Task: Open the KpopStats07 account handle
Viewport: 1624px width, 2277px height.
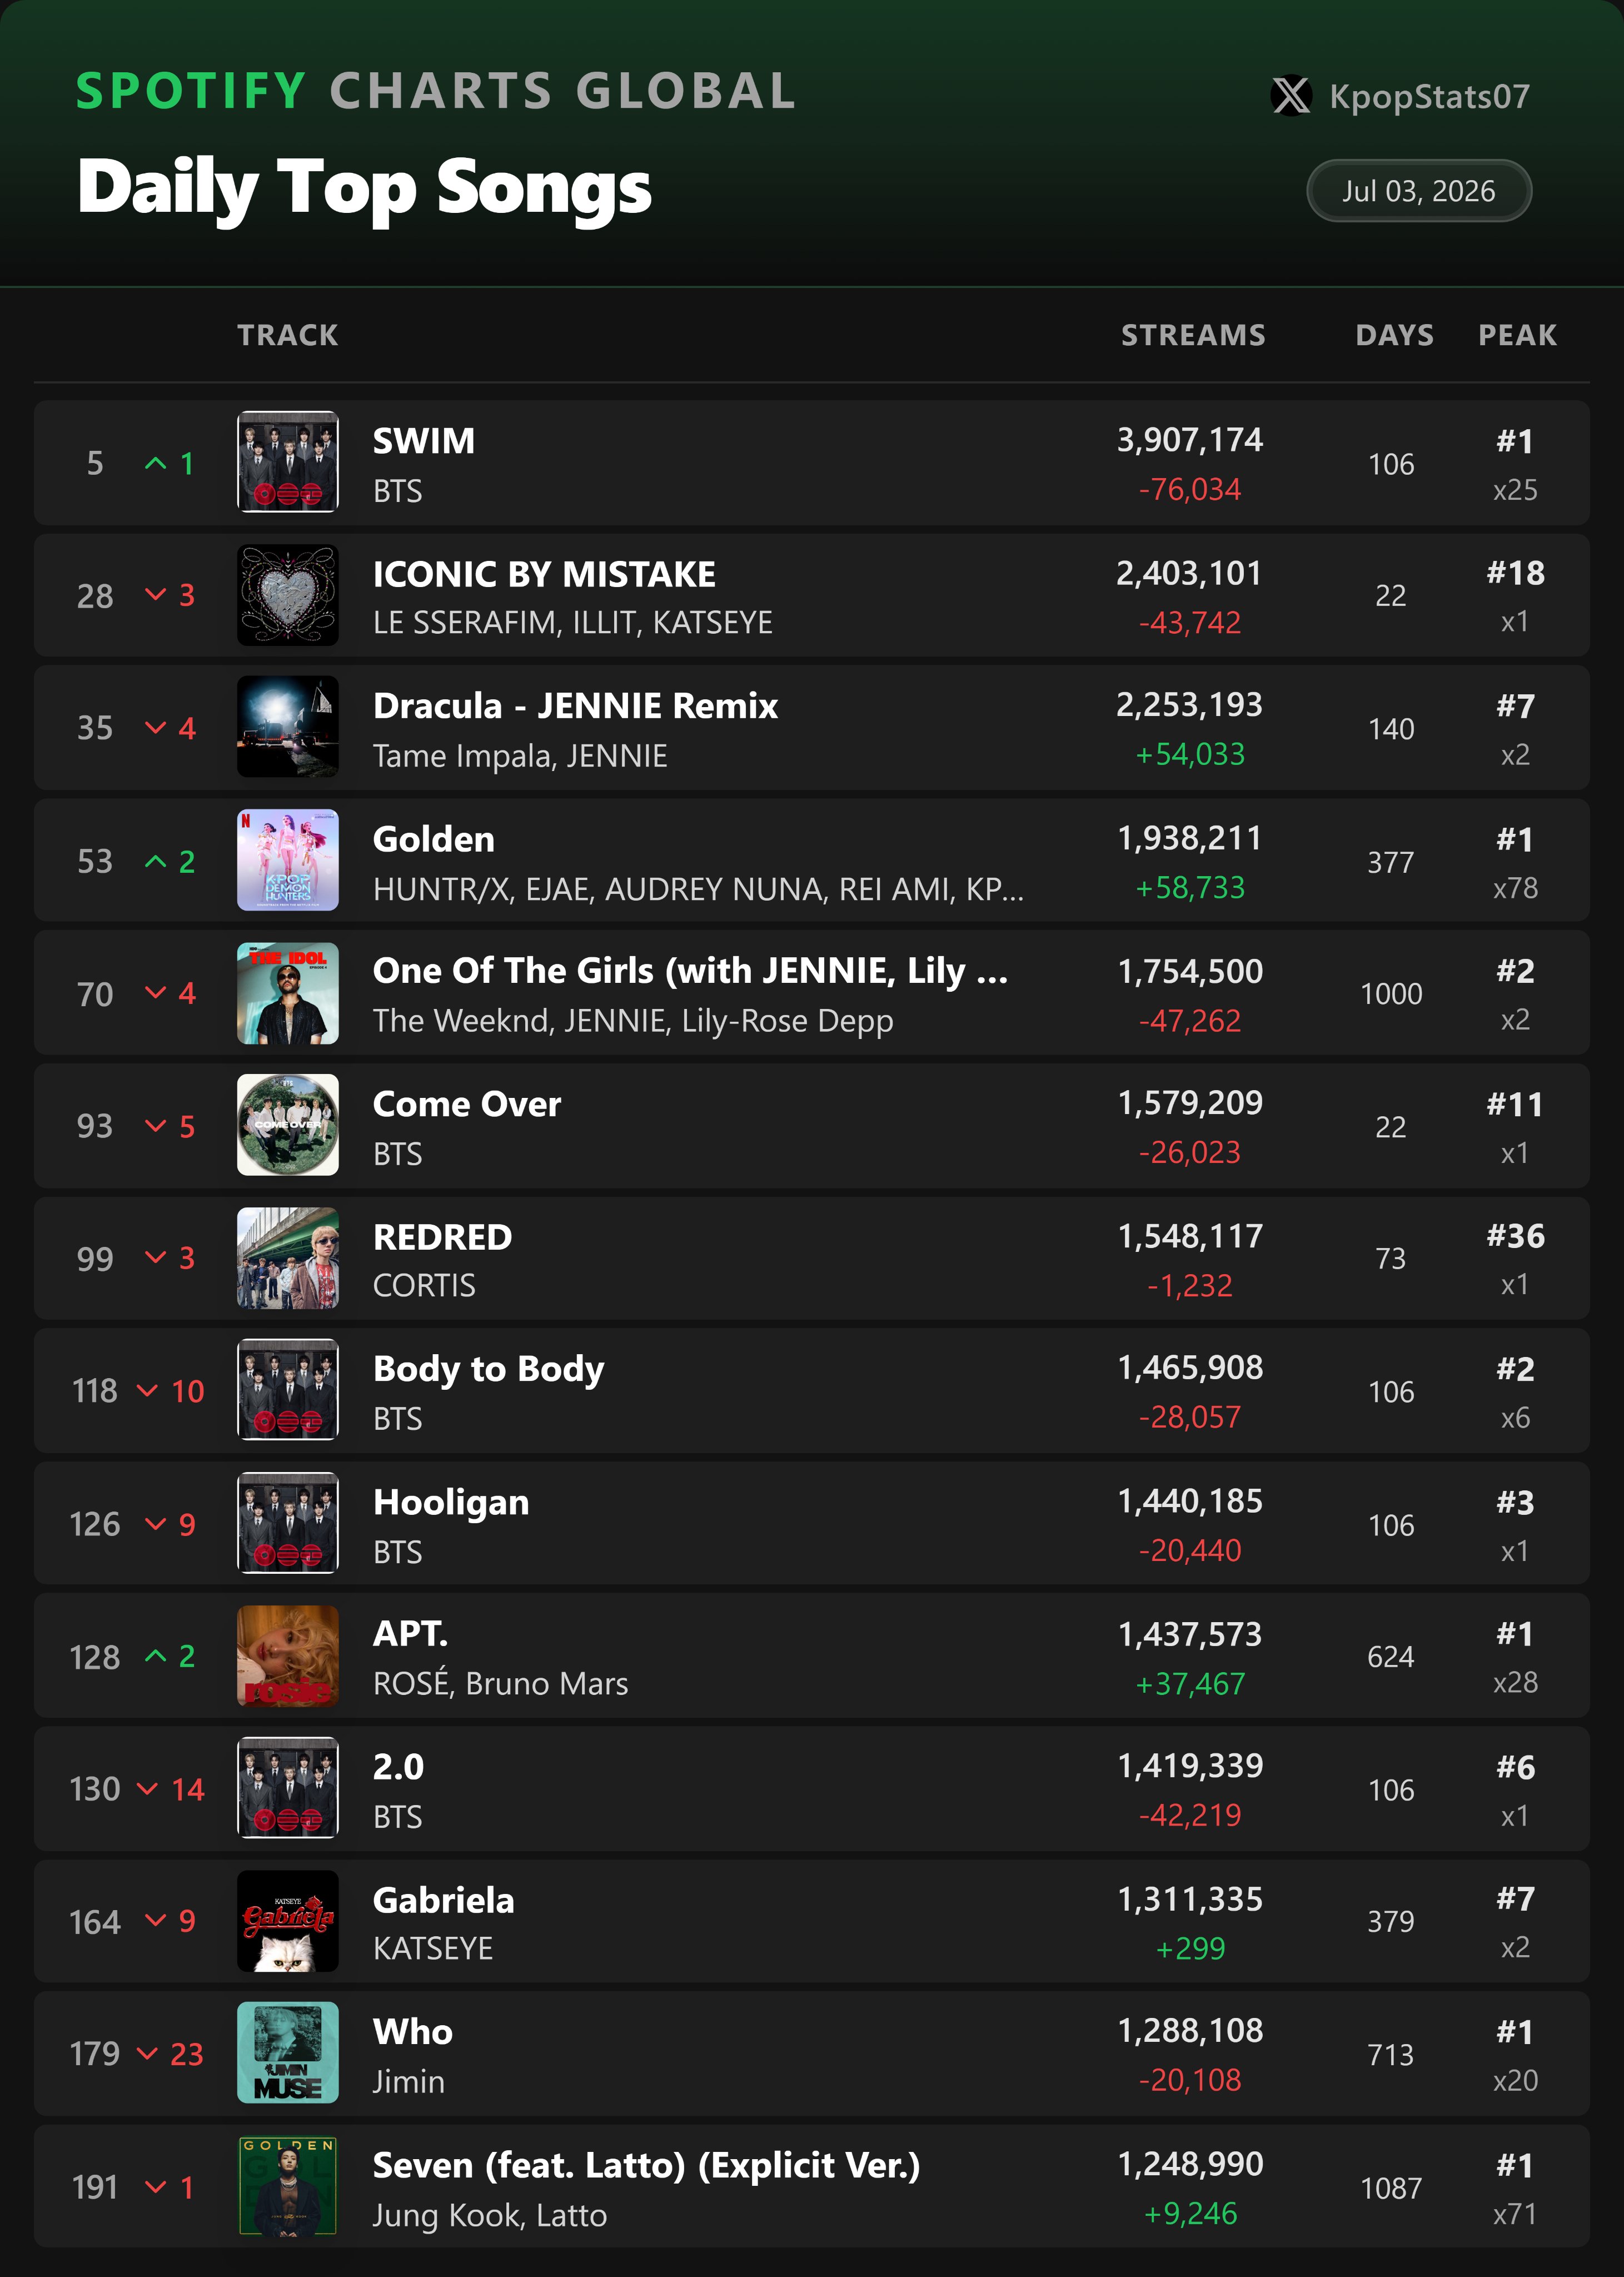Action: (1429, 97)
